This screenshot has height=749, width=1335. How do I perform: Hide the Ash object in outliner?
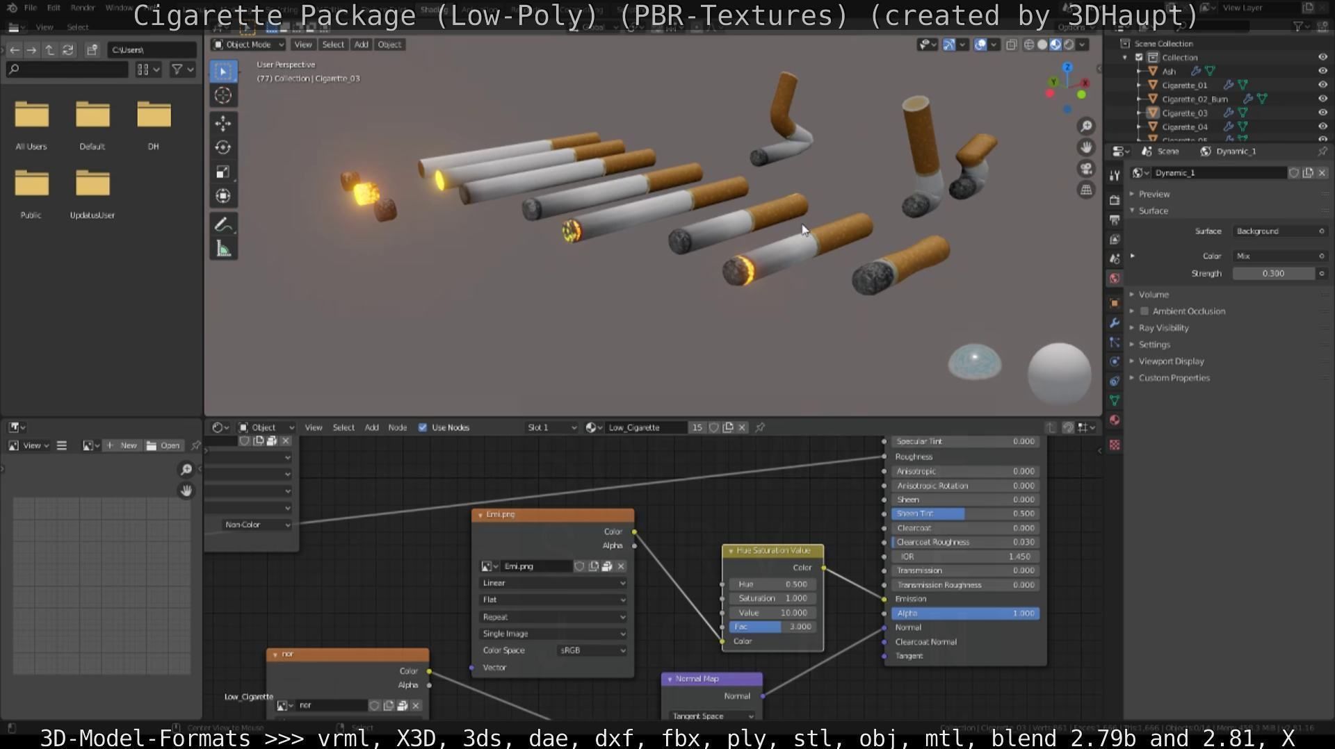(1322, 71)
